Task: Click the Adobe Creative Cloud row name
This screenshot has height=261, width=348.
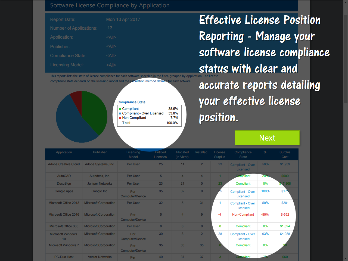Action: pos(64,164)
